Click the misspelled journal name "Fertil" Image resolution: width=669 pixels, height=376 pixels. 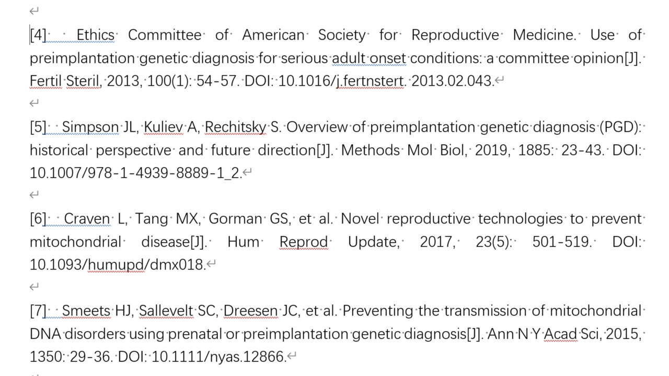[x=45, y=81]
